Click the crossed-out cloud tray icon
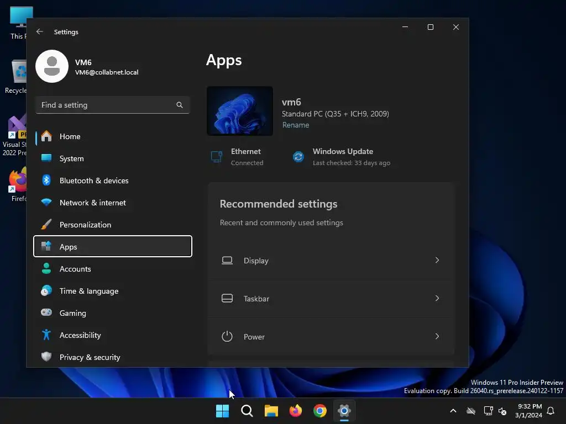 pyautogui.click(x=471, y=411)
